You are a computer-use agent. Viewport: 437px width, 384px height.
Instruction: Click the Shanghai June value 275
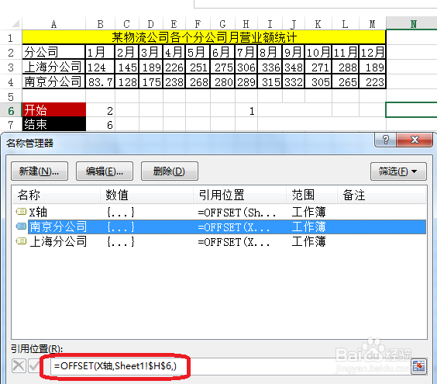click(x=222, y=67)
